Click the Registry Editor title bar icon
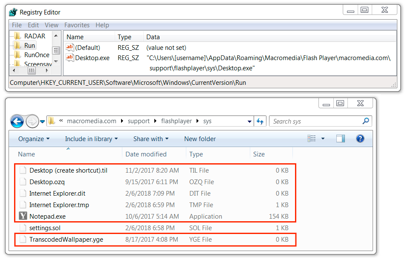This screenshot has height=260, width=405. point(13,12)
